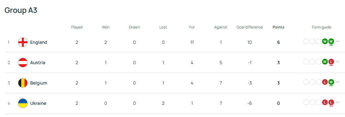Click the Form guide column header

322,27
